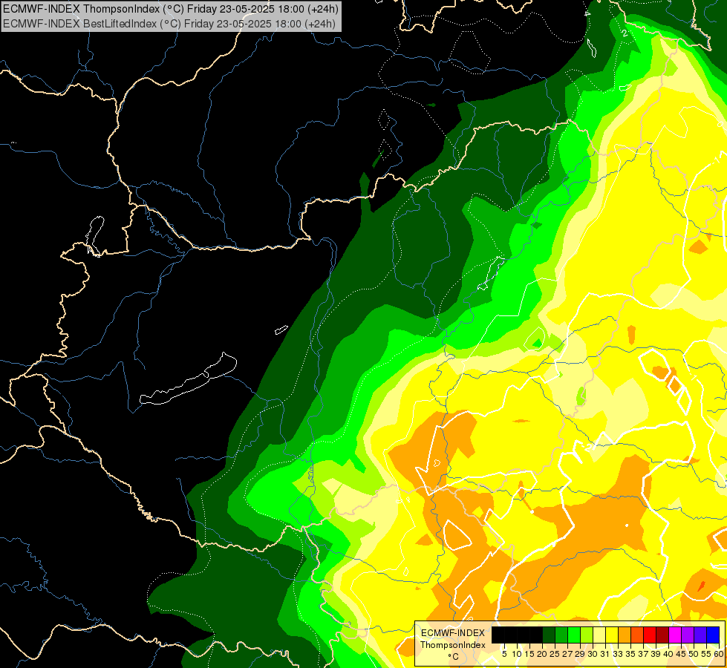Select the pure yellow 31-33 legend swatch

[612, 635]
